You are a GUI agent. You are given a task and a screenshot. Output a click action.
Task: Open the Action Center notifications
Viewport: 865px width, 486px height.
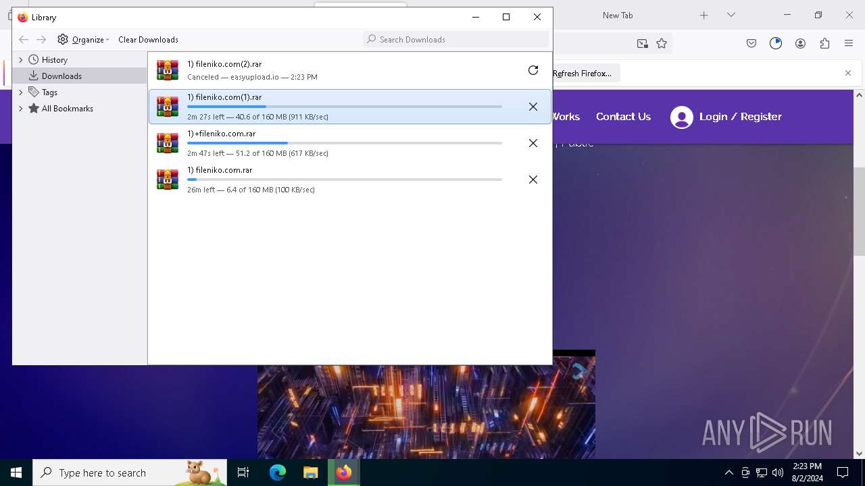tap(843, 473)
